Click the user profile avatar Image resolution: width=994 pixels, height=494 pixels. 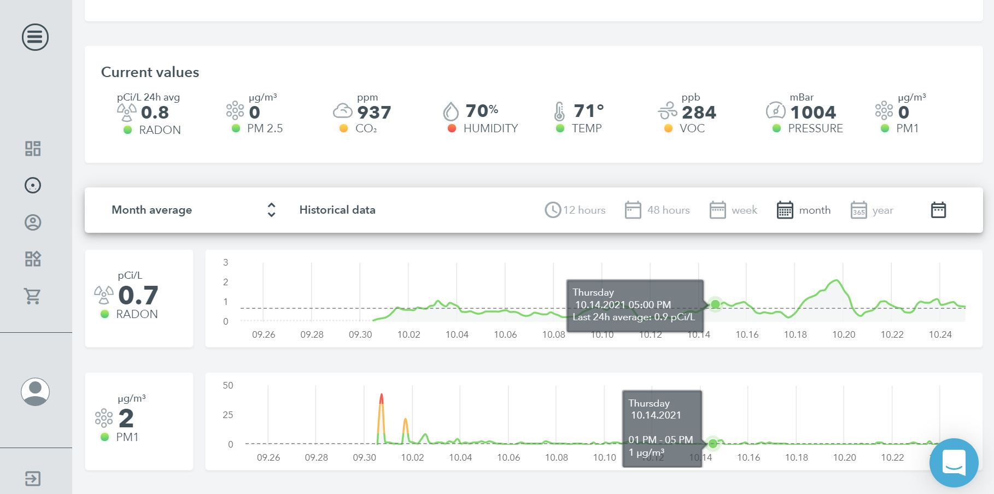(35, 392)
